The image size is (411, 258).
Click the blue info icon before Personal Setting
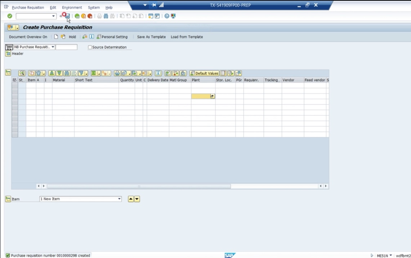click(x=91, y=37)
